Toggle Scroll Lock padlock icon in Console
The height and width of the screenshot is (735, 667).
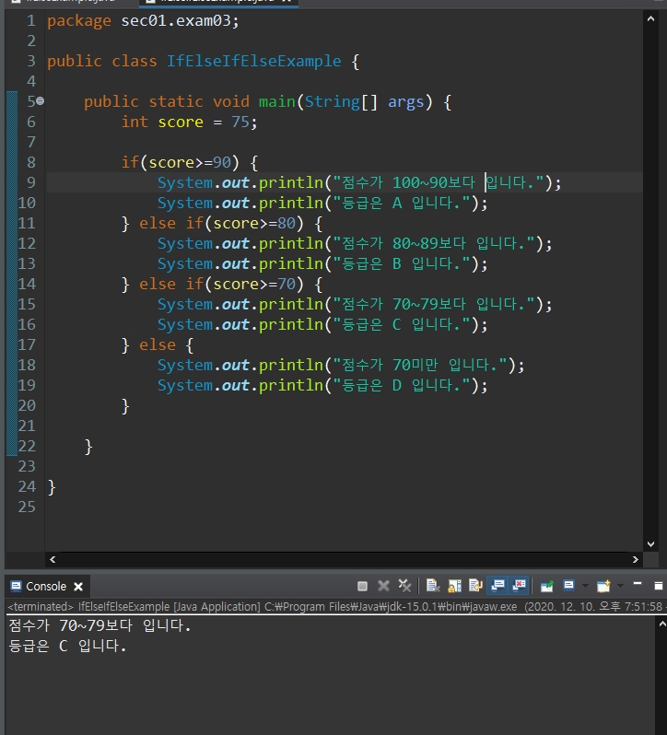(x=454, y=586)
